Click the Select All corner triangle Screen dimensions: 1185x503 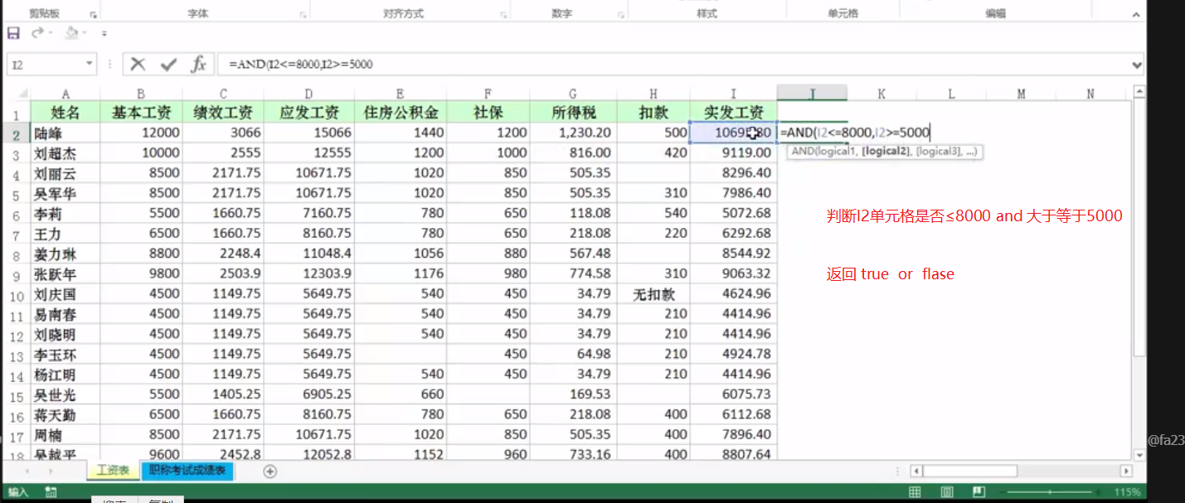click(x=22, y=94)
